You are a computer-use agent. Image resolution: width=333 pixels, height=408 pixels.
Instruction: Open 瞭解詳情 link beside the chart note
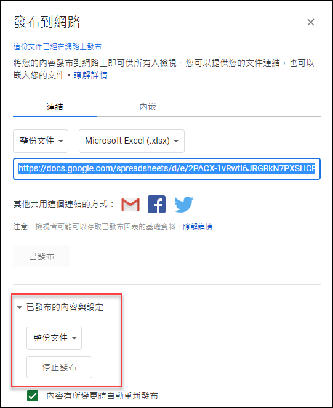point(198,226)
